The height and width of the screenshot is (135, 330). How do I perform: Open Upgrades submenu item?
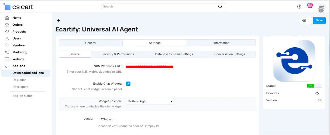(x=19, y=80)
